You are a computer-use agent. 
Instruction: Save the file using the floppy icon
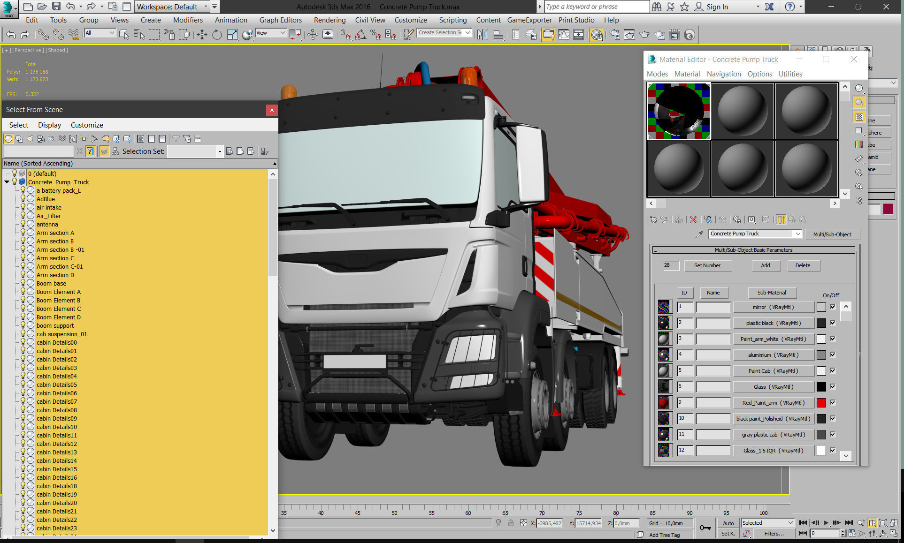click(56, 7)
